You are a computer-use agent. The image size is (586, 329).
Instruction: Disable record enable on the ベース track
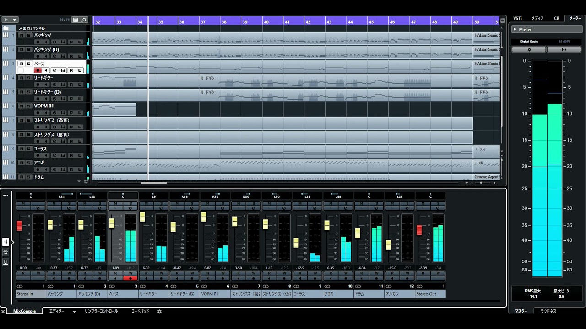point(38,70)
